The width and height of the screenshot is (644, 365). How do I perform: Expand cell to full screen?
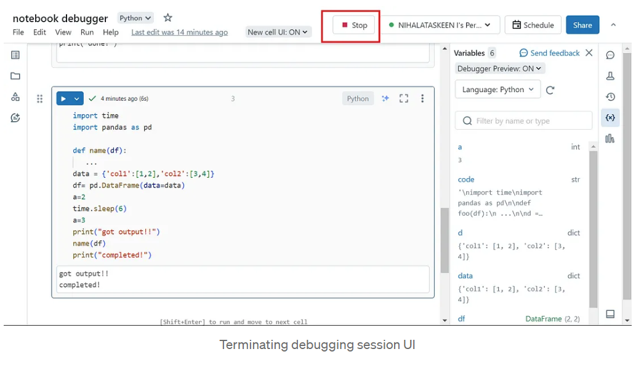click(x=404, y=98)
